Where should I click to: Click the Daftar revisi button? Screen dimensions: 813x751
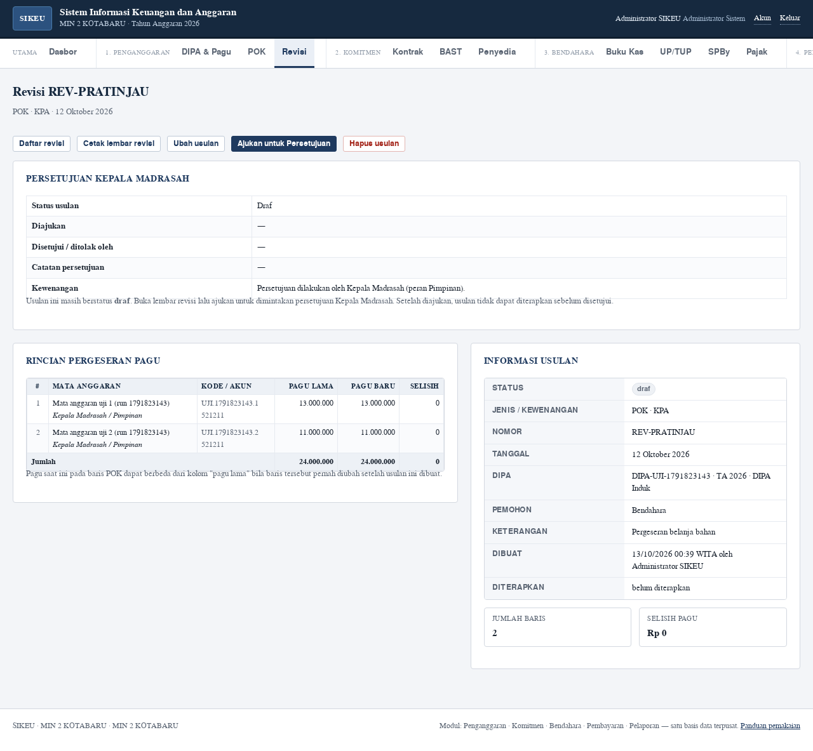pyautogui.click(x=41, y=143)
